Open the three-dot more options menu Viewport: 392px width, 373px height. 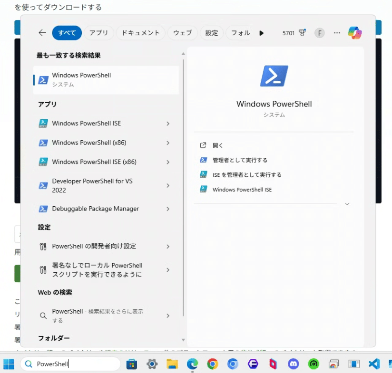[x=337, y=33]
